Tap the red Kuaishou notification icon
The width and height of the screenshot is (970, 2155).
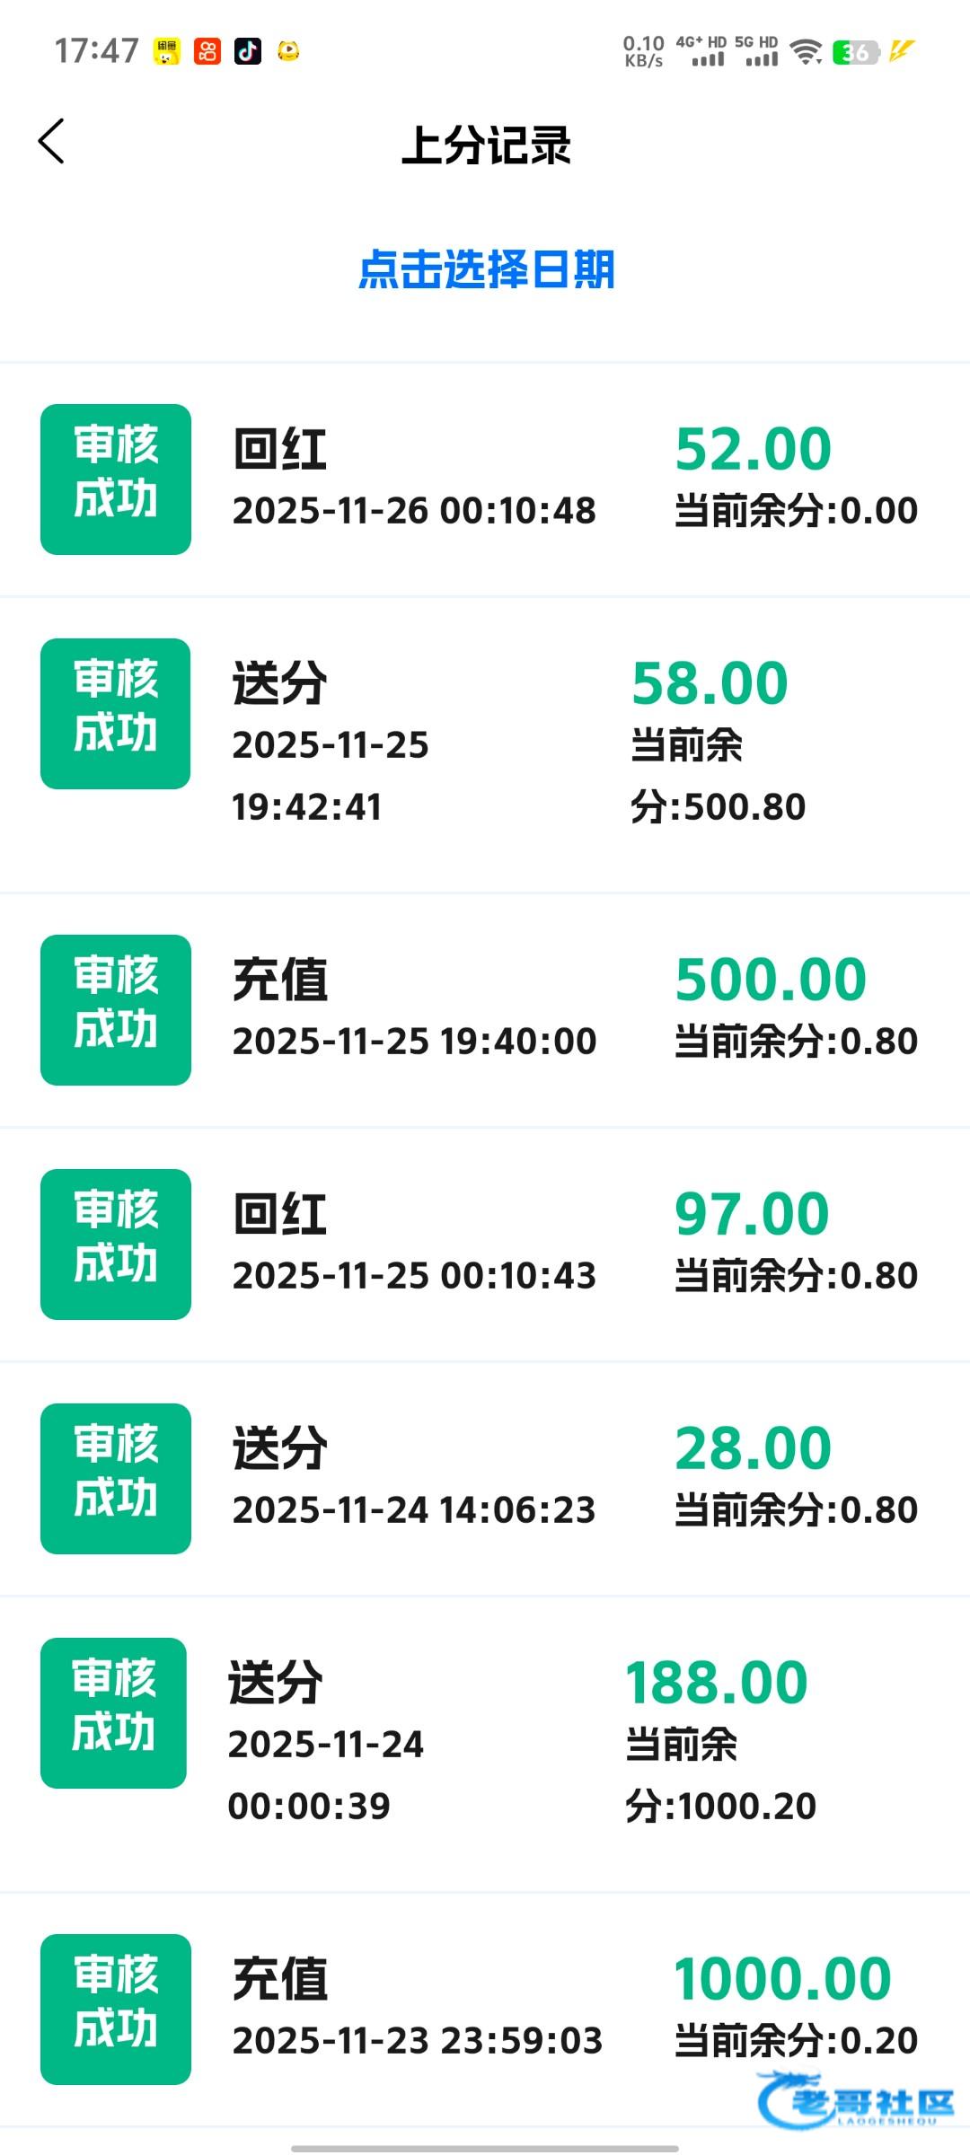[207, 51]
